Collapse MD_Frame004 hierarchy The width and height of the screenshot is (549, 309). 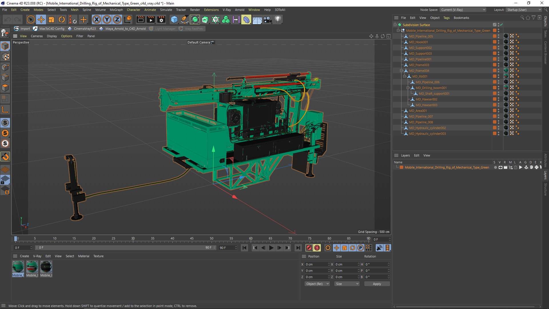coord(401,70)
